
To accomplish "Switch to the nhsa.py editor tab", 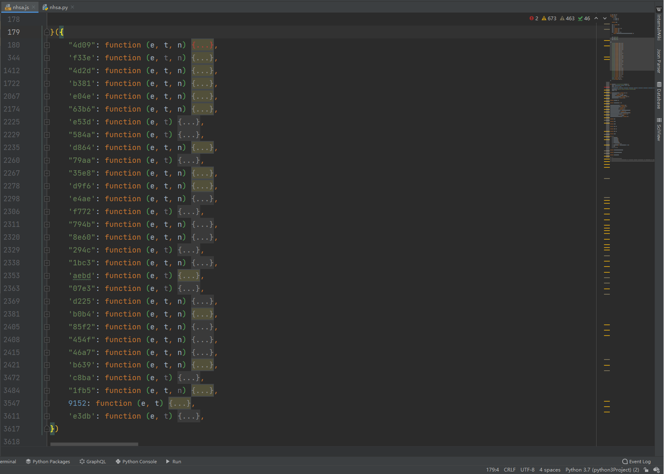I will pos(58,7).
